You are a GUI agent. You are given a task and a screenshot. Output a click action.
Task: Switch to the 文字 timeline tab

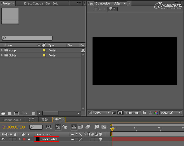31,120
